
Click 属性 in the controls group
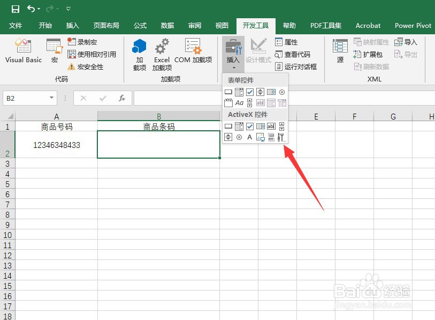[x=287, y=42]
